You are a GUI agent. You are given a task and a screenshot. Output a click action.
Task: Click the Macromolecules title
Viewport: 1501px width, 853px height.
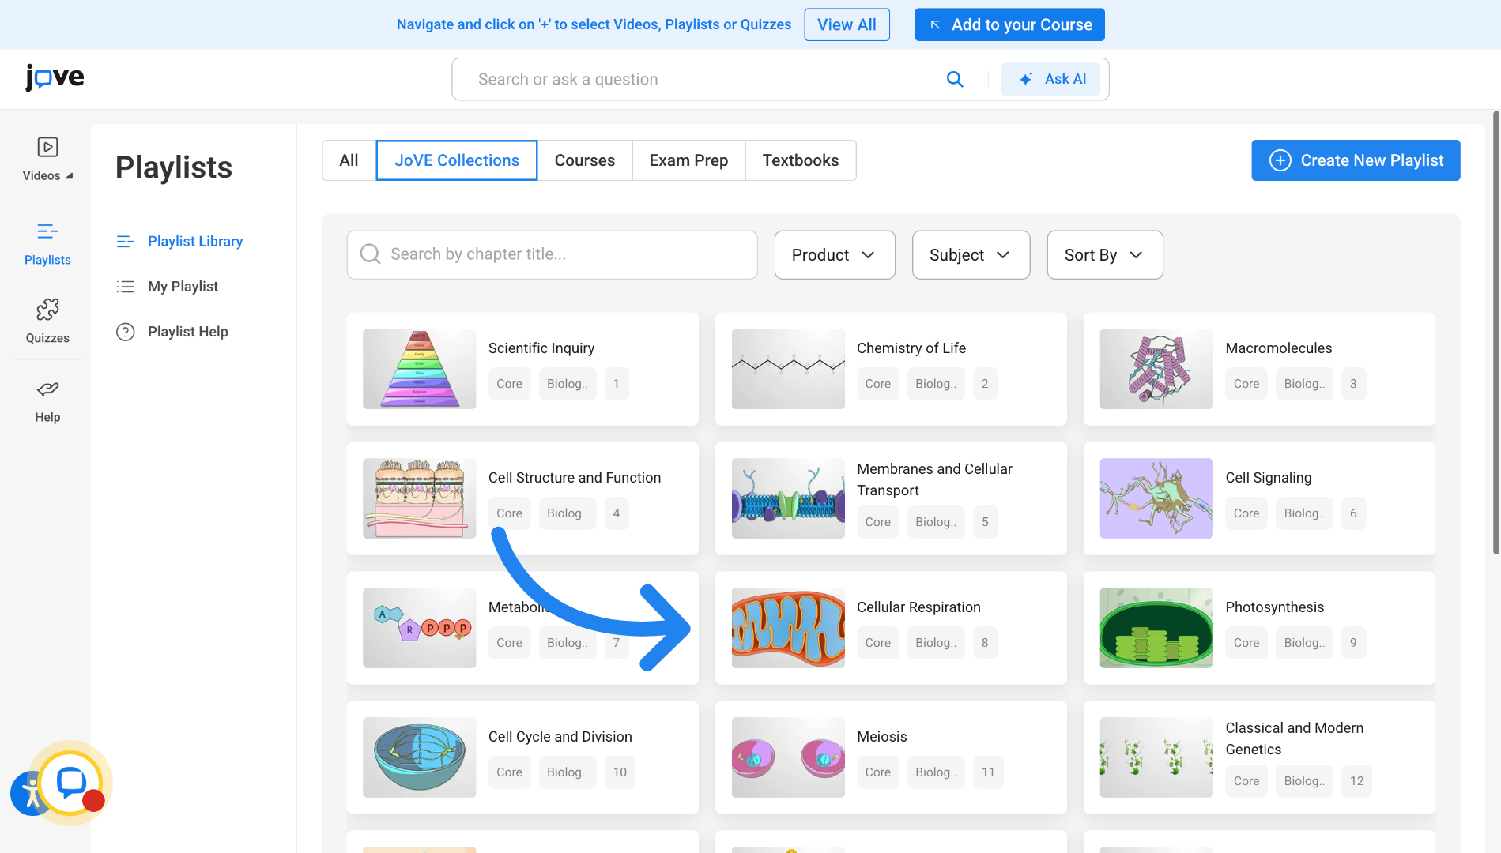(1279, 348)
